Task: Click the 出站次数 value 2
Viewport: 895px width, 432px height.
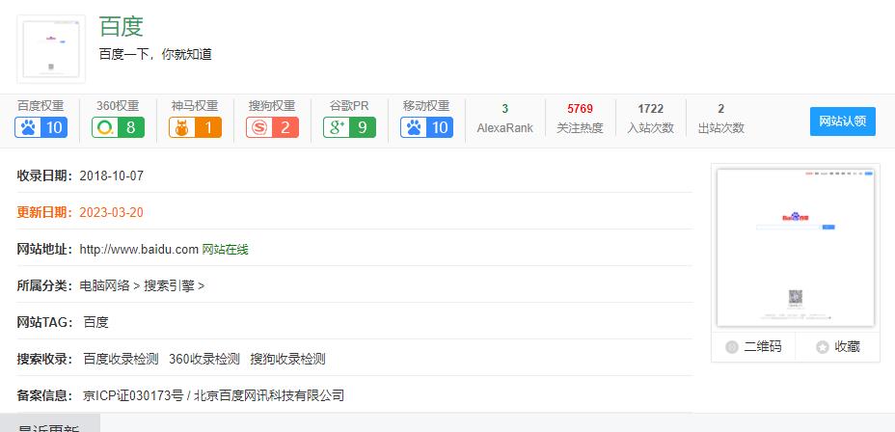Action: pos(720,108)
